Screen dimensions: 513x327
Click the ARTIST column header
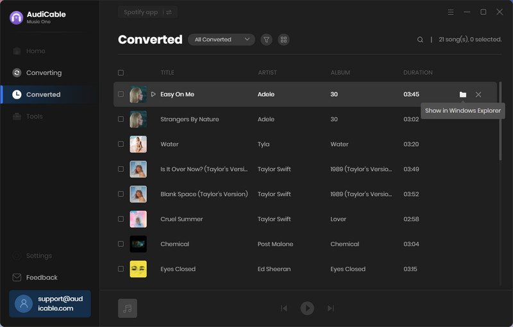(x=267, y=72)
